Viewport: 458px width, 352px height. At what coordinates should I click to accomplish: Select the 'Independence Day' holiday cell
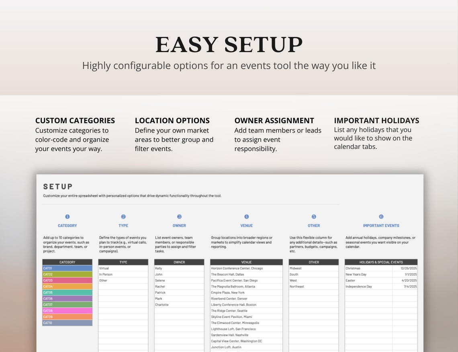[x=369, y=286]
